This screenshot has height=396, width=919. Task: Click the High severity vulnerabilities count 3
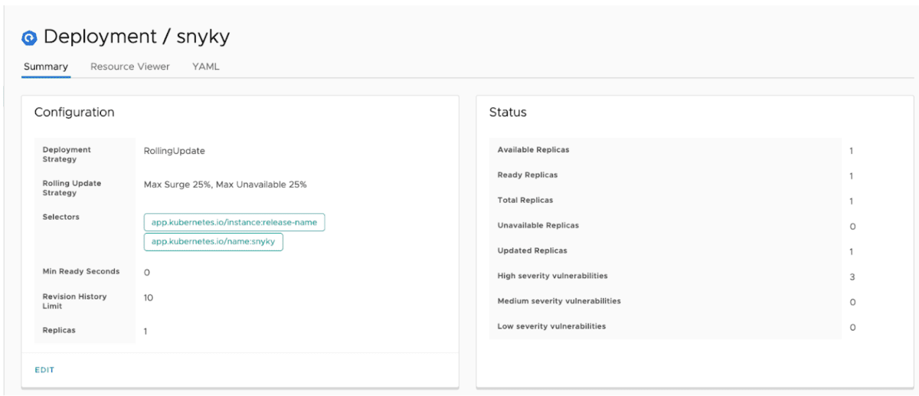852,277
